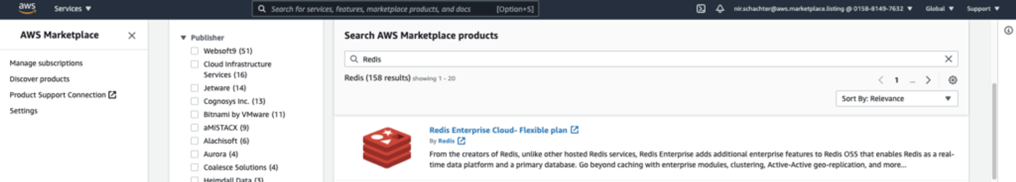Screen dimensions: 1016x182
Task: Click the Redis marketplace search field
Action: tap(647, 59)
